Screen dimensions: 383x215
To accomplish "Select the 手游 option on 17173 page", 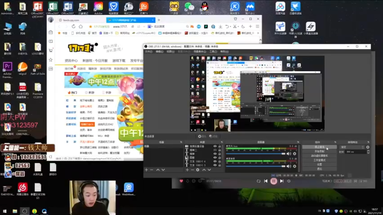I will coord(106,93).
